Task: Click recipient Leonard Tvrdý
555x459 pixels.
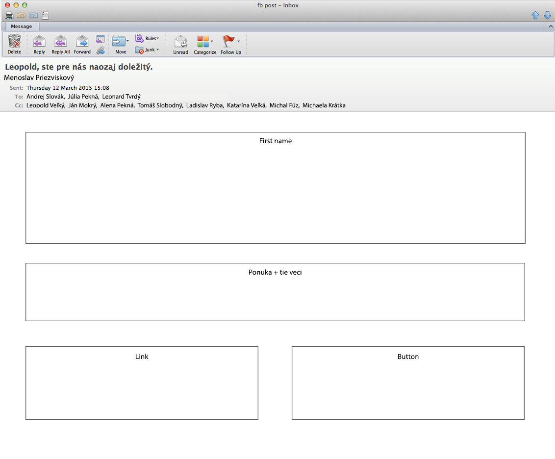Action: click(122, 97)
